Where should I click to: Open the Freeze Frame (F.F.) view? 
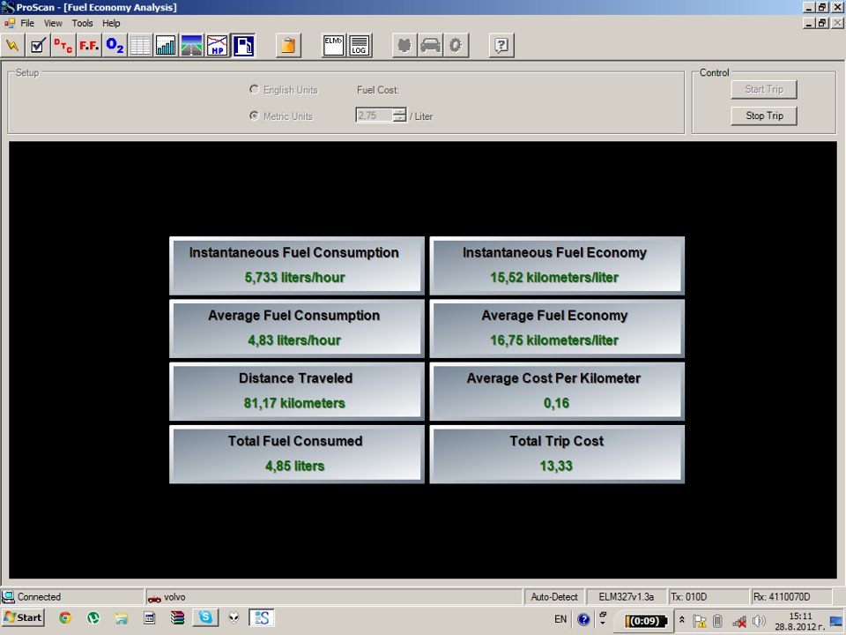(x=89, y=45)
